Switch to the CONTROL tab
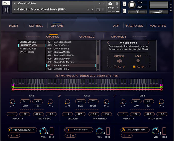 pyautogui.click(x=36, y=26)
